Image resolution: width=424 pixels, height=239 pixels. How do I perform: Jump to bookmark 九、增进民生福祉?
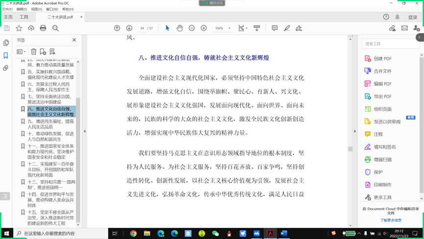[50, 124]
